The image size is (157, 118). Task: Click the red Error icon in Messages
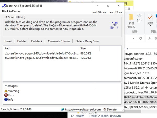click(x=6, y=95)
